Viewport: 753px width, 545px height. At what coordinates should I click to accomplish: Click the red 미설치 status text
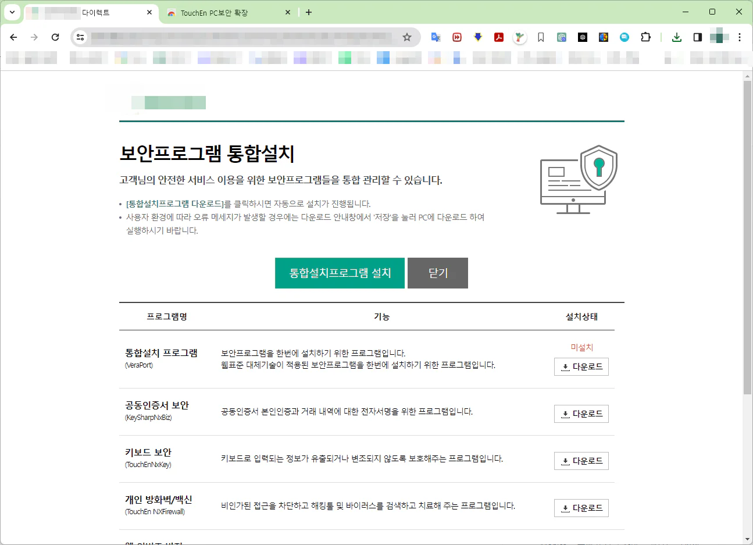click(581, 348)
